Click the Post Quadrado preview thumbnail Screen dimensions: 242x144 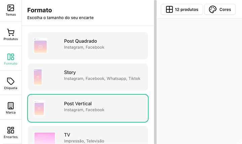(40, 46)
